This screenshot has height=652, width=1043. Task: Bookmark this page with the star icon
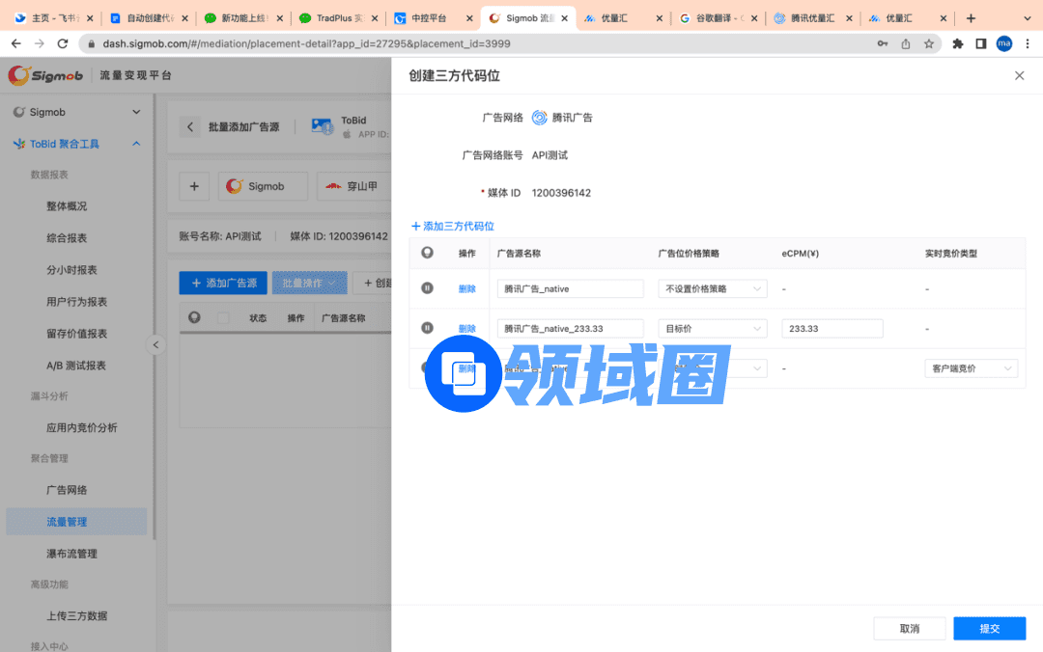929,43
